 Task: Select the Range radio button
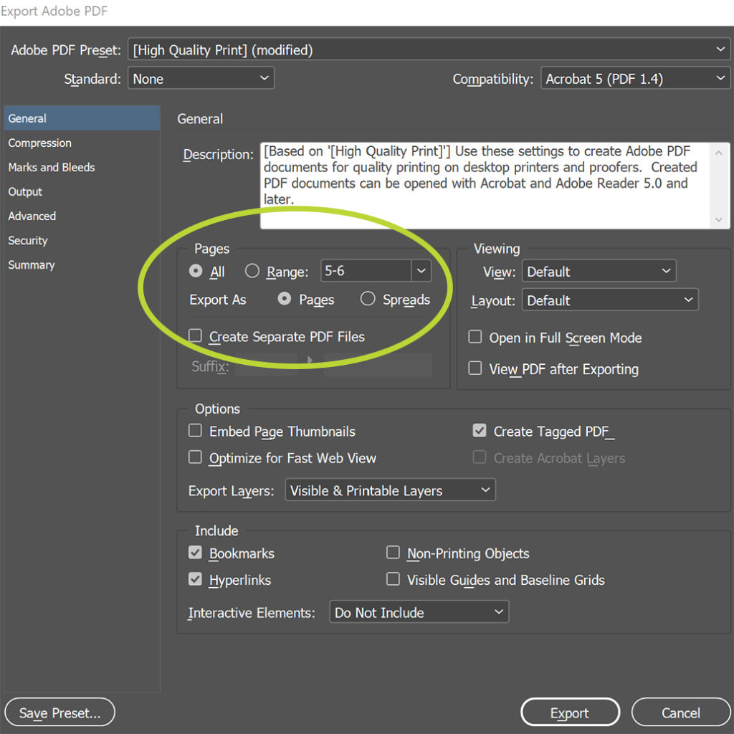[x=252, y=270]
